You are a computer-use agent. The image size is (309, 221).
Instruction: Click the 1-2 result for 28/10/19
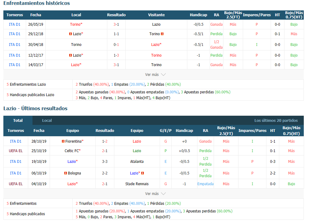[x=105, y=141]
